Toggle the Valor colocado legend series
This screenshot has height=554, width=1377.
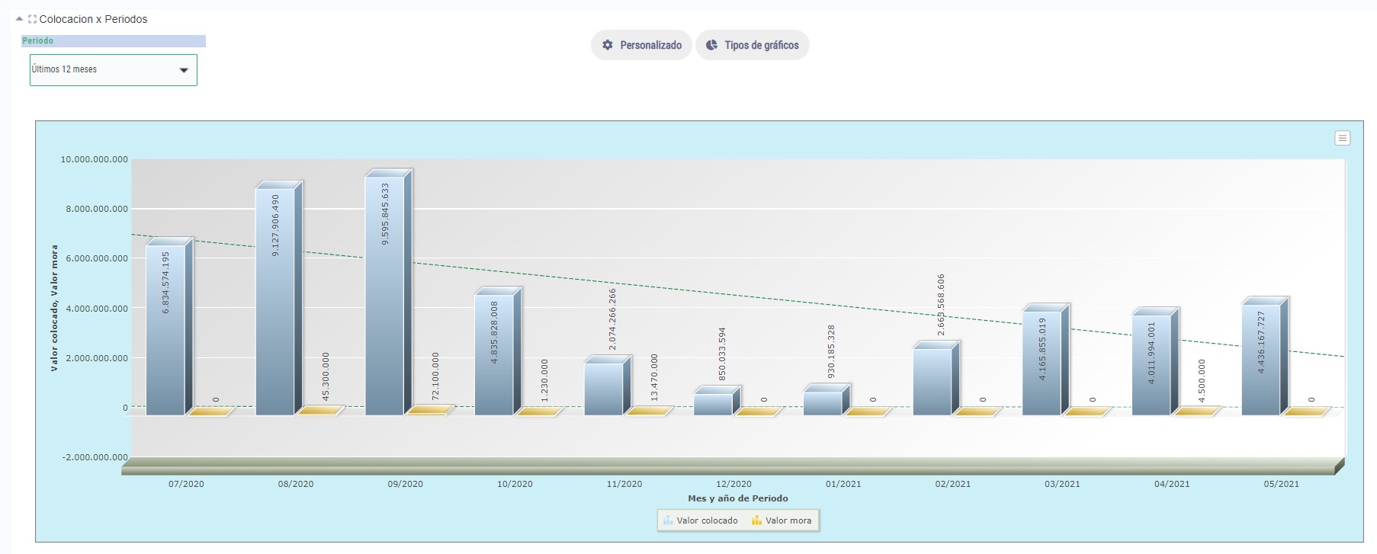click(700, 520)
